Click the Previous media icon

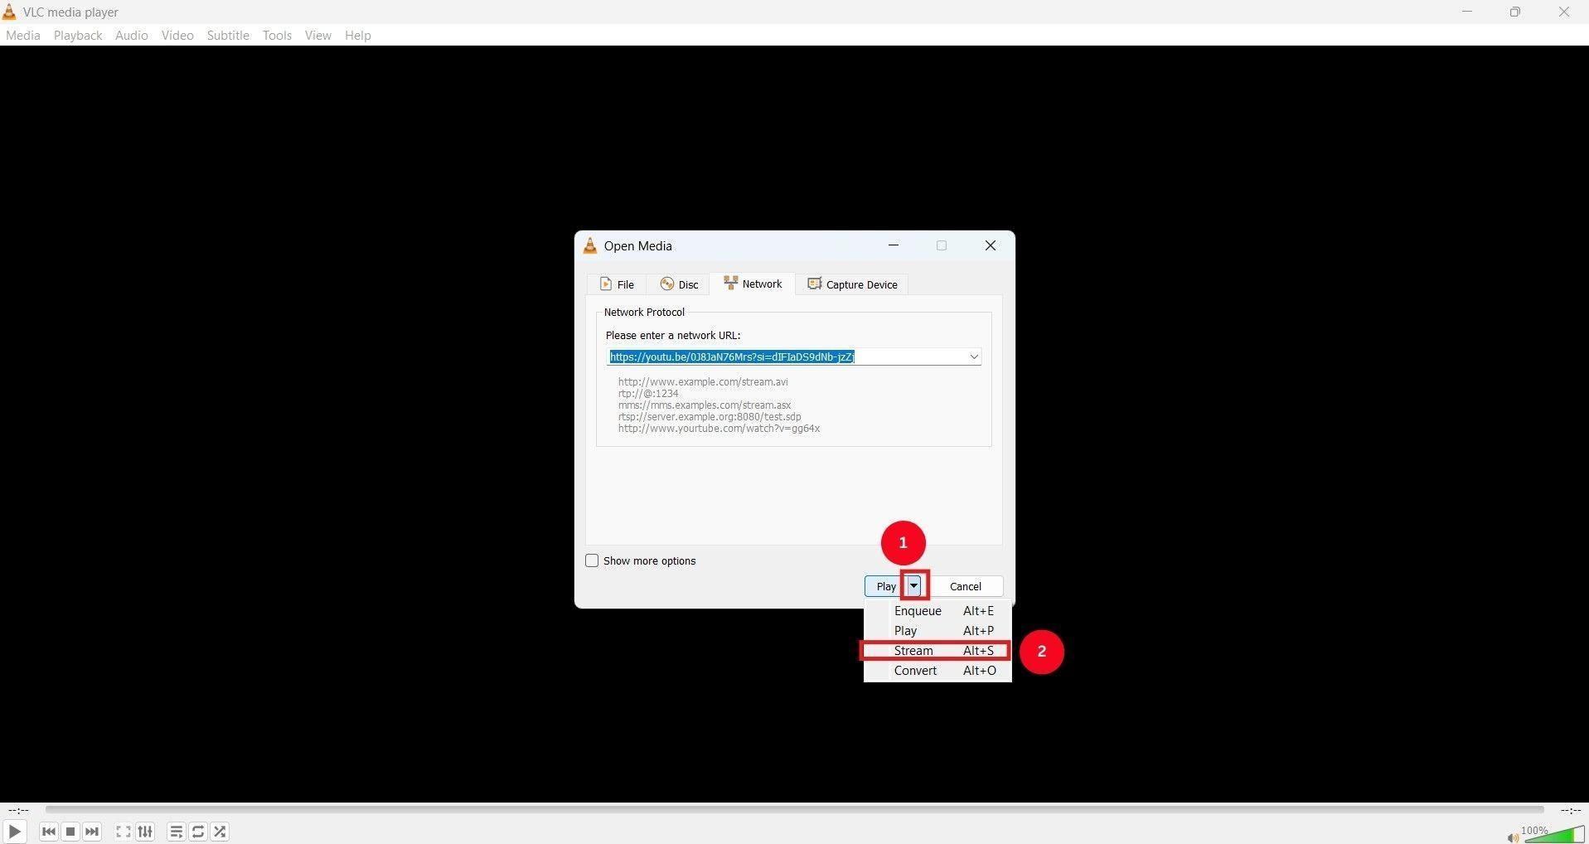coord(49,832)
